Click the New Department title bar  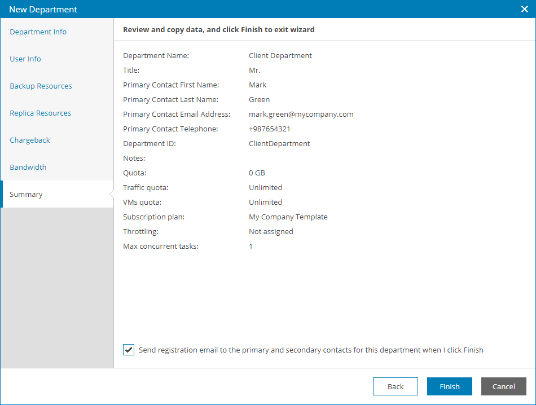point(226,9)
